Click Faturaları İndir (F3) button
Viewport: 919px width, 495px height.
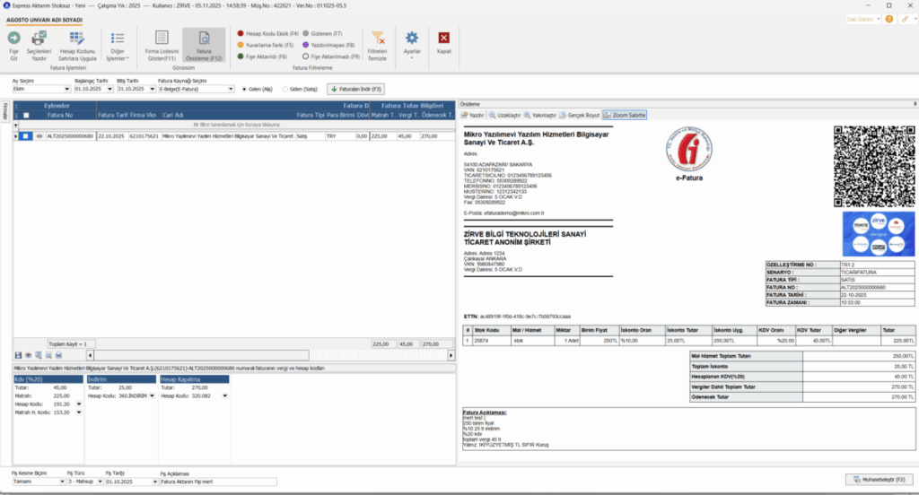[x=355, y=89]
